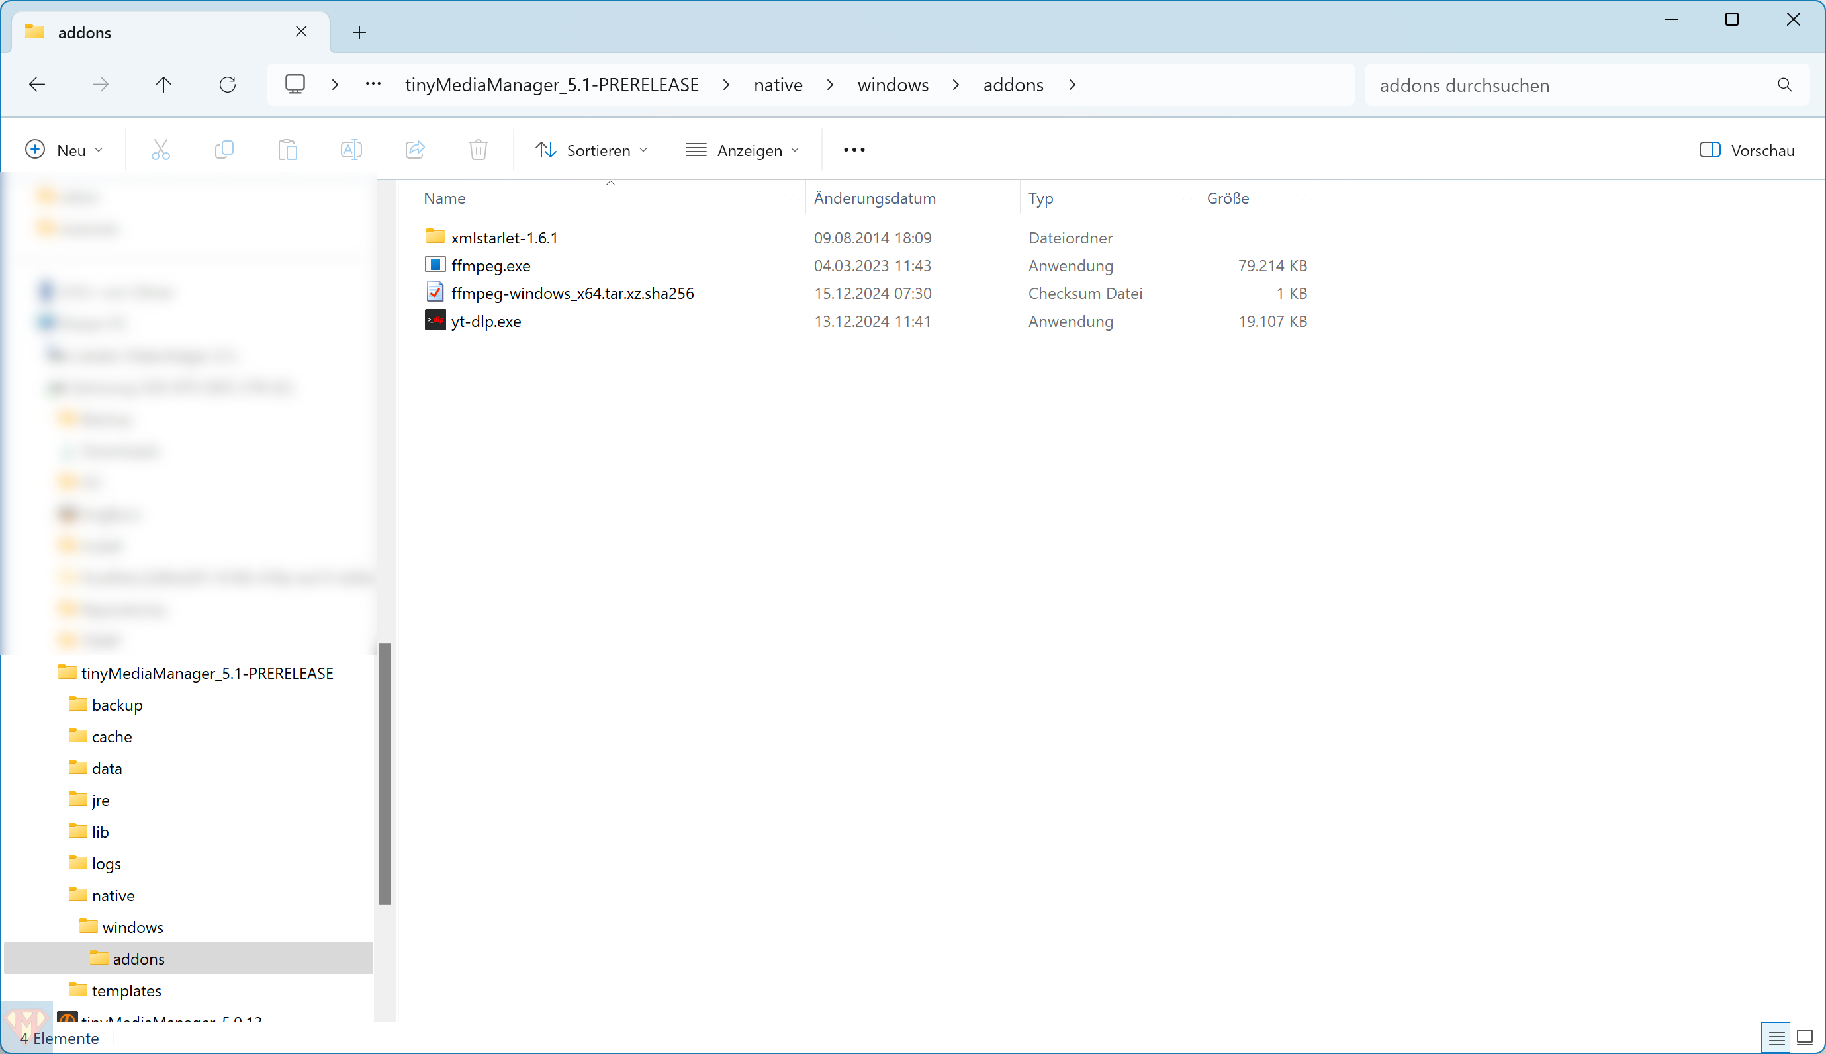Click the Copy icon in toolbar
This screenshot has width=1826, height=1054.
click(x=224, y=150)
